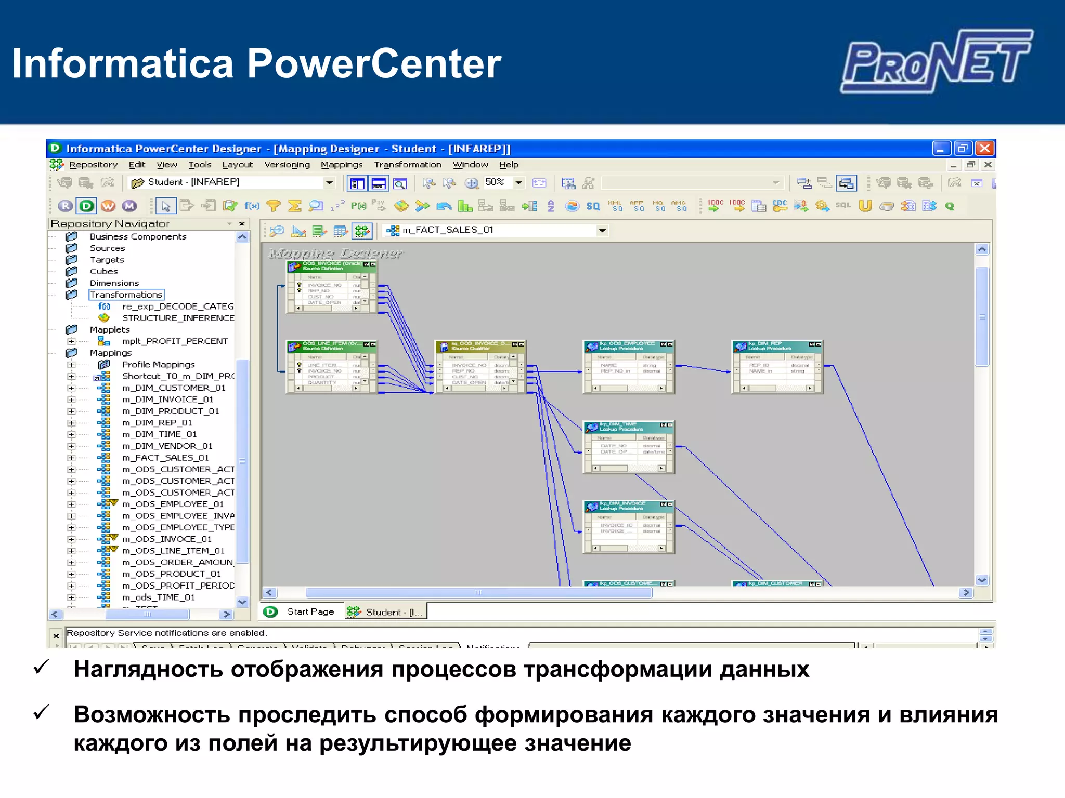Image resolution: width=1065 pixels, height=798 pixels.
Task: Close the output notifications panel
Action: click(x=56, y=635)
